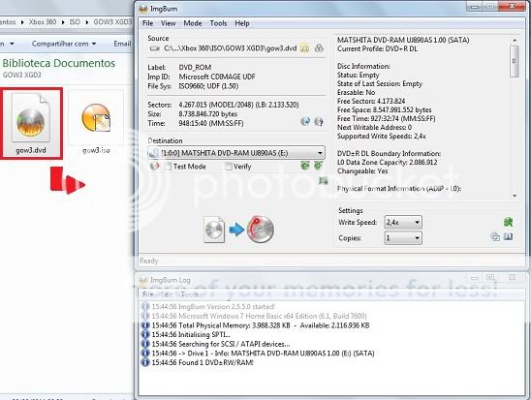The width and height of the screenshot is (531, 400).
Task: Click Xbox 360 in Explorer address breadcrumb
Action: click(43, 22)
